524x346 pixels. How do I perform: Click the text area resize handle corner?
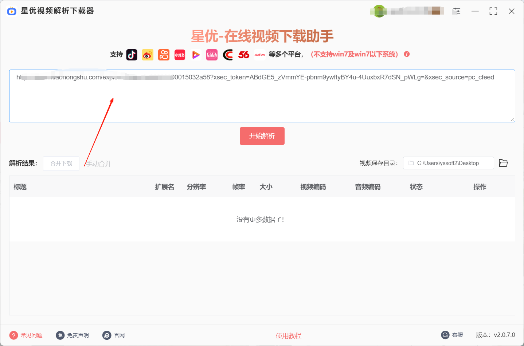click(512, 119)
